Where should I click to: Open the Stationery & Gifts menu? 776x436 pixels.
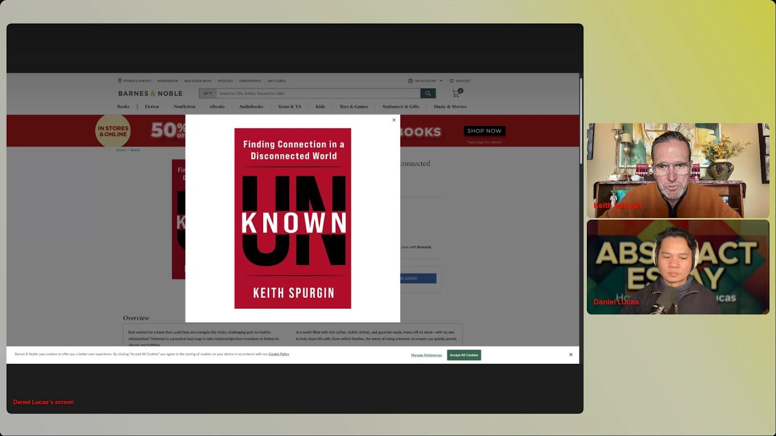401,107
